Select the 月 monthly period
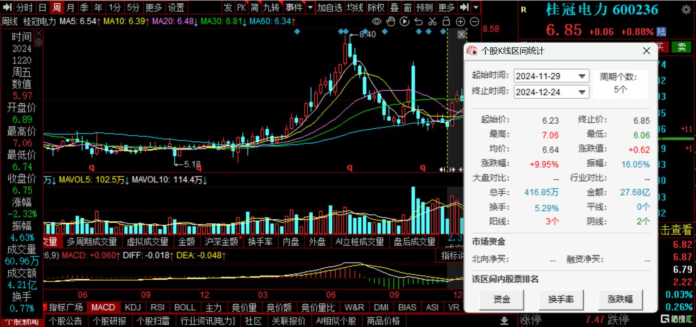 [x=70, y=7]
